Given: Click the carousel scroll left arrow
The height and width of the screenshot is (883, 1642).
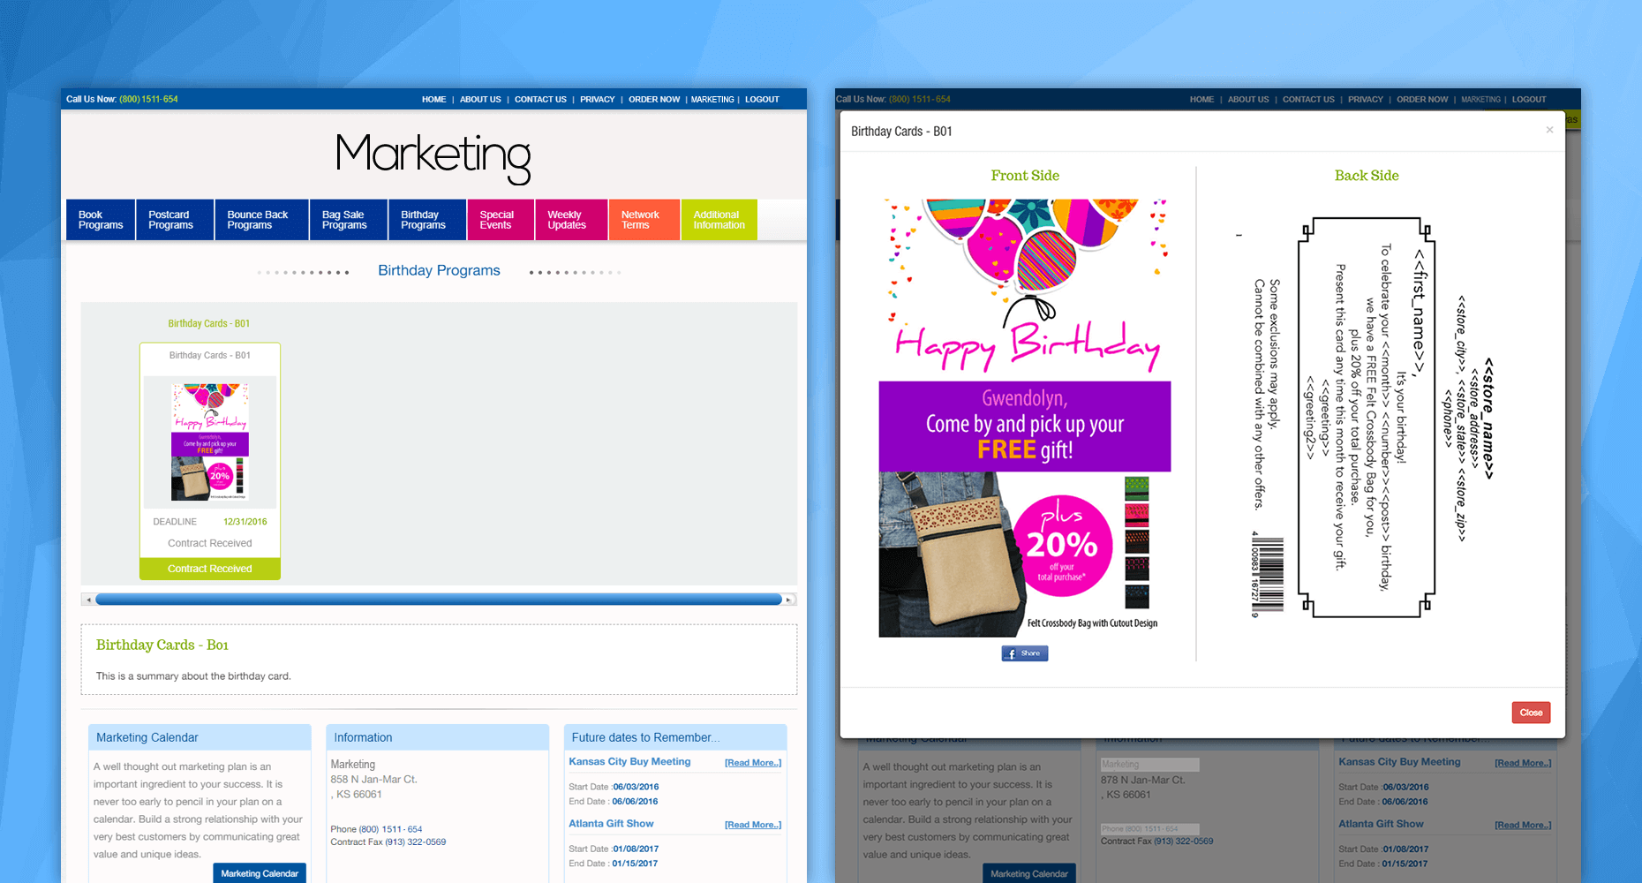Looking at the screenshot, I should (x=87, y=600).
